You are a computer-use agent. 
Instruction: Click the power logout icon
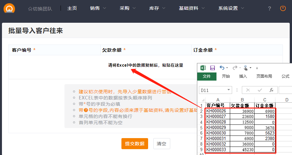pyautogui.click(x=283, y=8)
